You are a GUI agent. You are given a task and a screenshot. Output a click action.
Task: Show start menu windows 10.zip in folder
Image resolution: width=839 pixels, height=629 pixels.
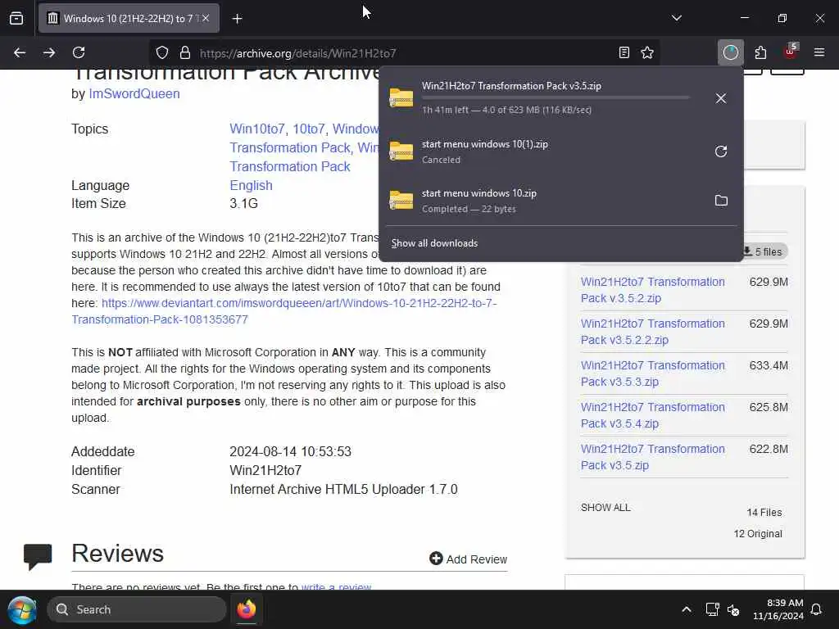tap(721, 201)
